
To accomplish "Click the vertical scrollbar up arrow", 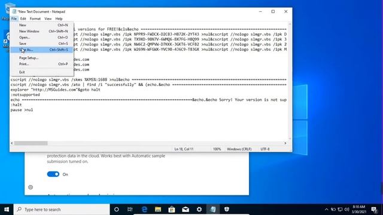I will click(x=290, y=24).
